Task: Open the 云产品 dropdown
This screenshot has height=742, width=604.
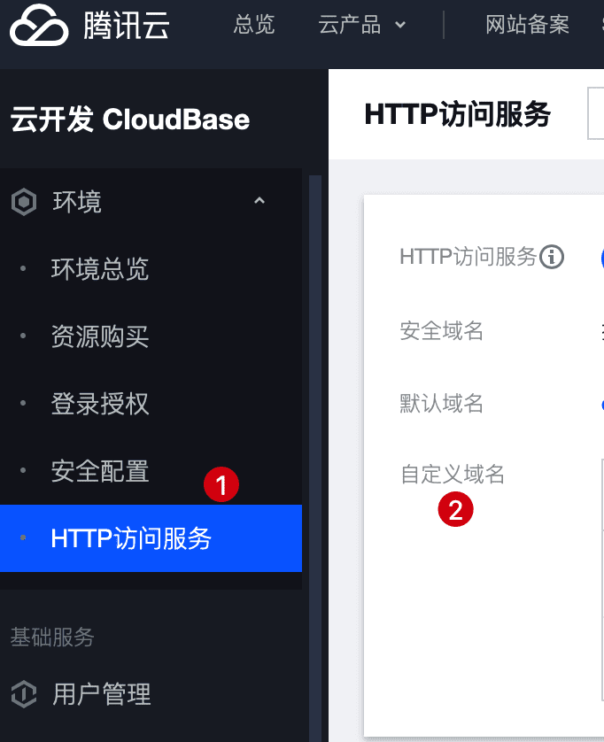Action: [361, 25]
